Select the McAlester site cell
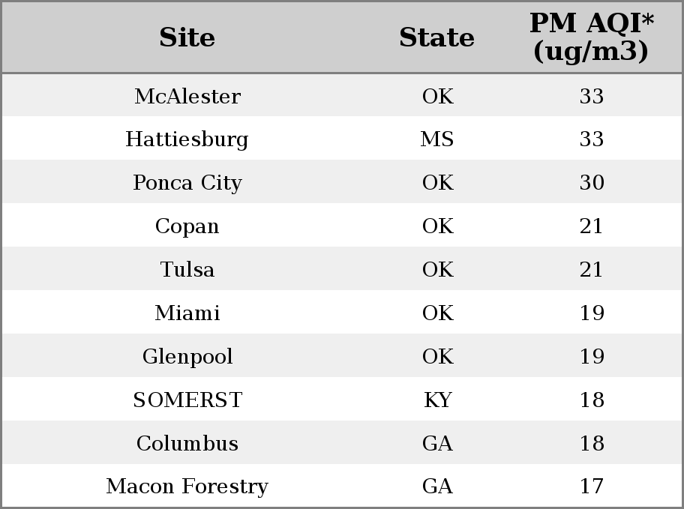Image resolution: width=684 pixels, height=509 pixels. [187, 96]
